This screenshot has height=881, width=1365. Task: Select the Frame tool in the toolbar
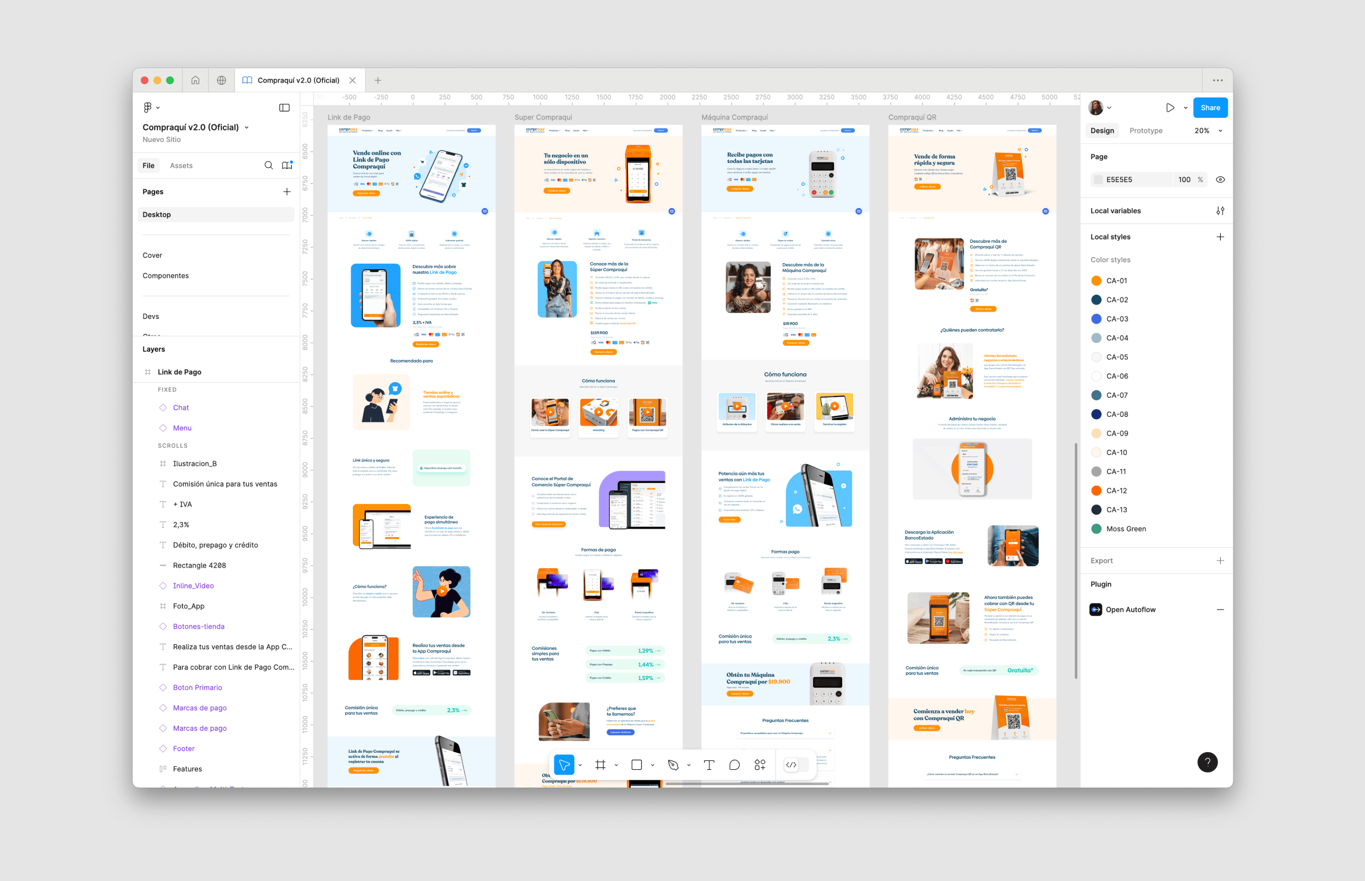600,765
